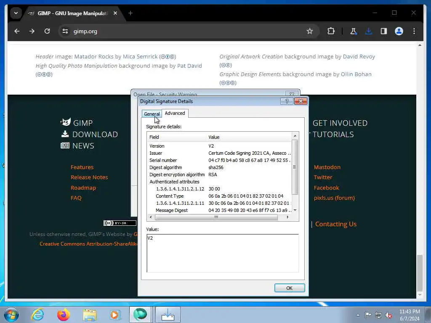Select the Digest encryption algorithm row
Image resolution: width=431 pixels, height=323 pixels.
click(220, 175)
